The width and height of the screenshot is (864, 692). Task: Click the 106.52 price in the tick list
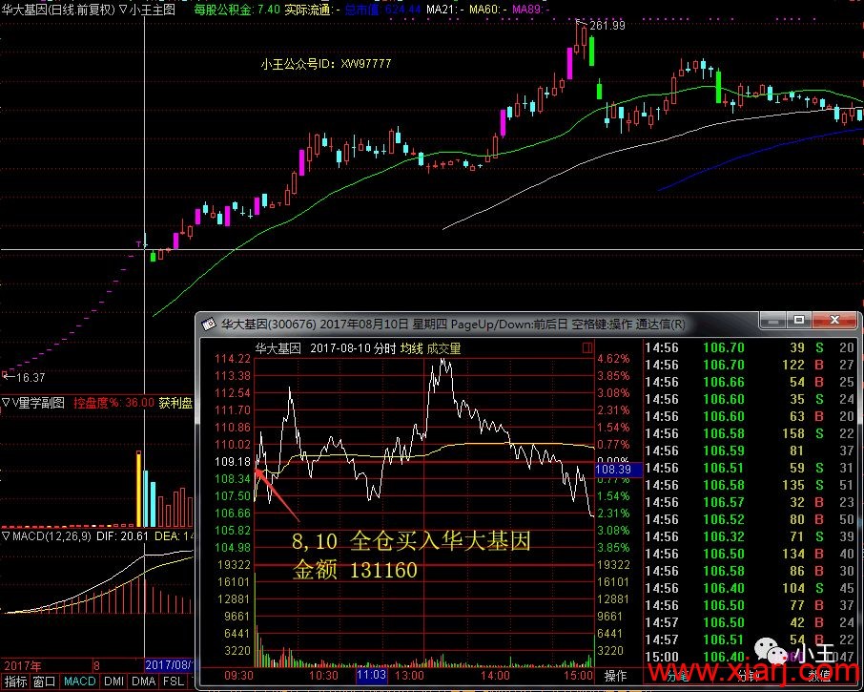pos(724,519)
